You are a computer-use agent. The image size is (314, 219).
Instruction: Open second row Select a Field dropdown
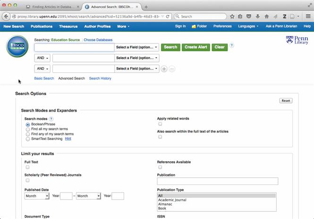(136, 58)
